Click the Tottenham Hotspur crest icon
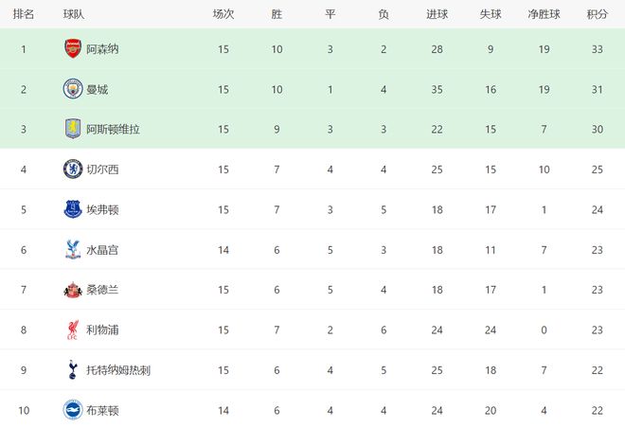Image resolution: width=625 pixels, height=428 pixels. (x=72, y=370)
